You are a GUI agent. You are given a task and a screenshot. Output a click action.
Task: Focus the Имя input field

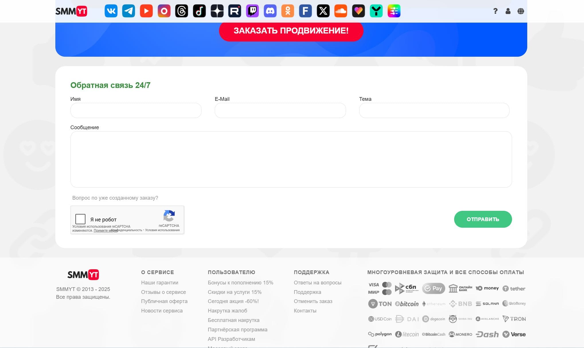pos(136,111)
